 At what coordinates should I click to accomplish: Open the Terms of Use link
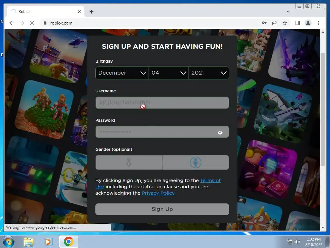(158, 183)
